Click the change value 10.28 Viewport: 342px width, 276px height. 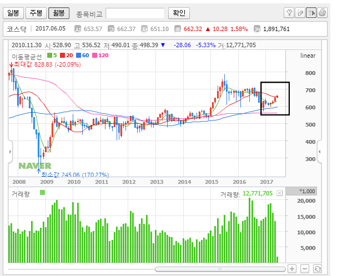tap(220, 29)
